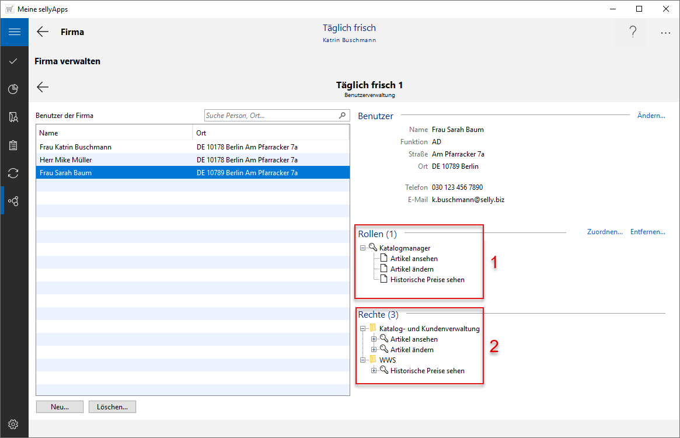Screen dimensions: 680x438
Task: Open the clipboard icon in sidebar
Action: click(x=14, y=145)
